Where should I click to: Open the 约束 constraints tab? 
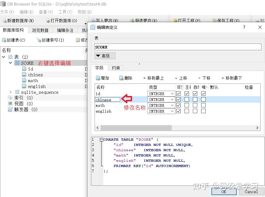click(x=116, y=68)
